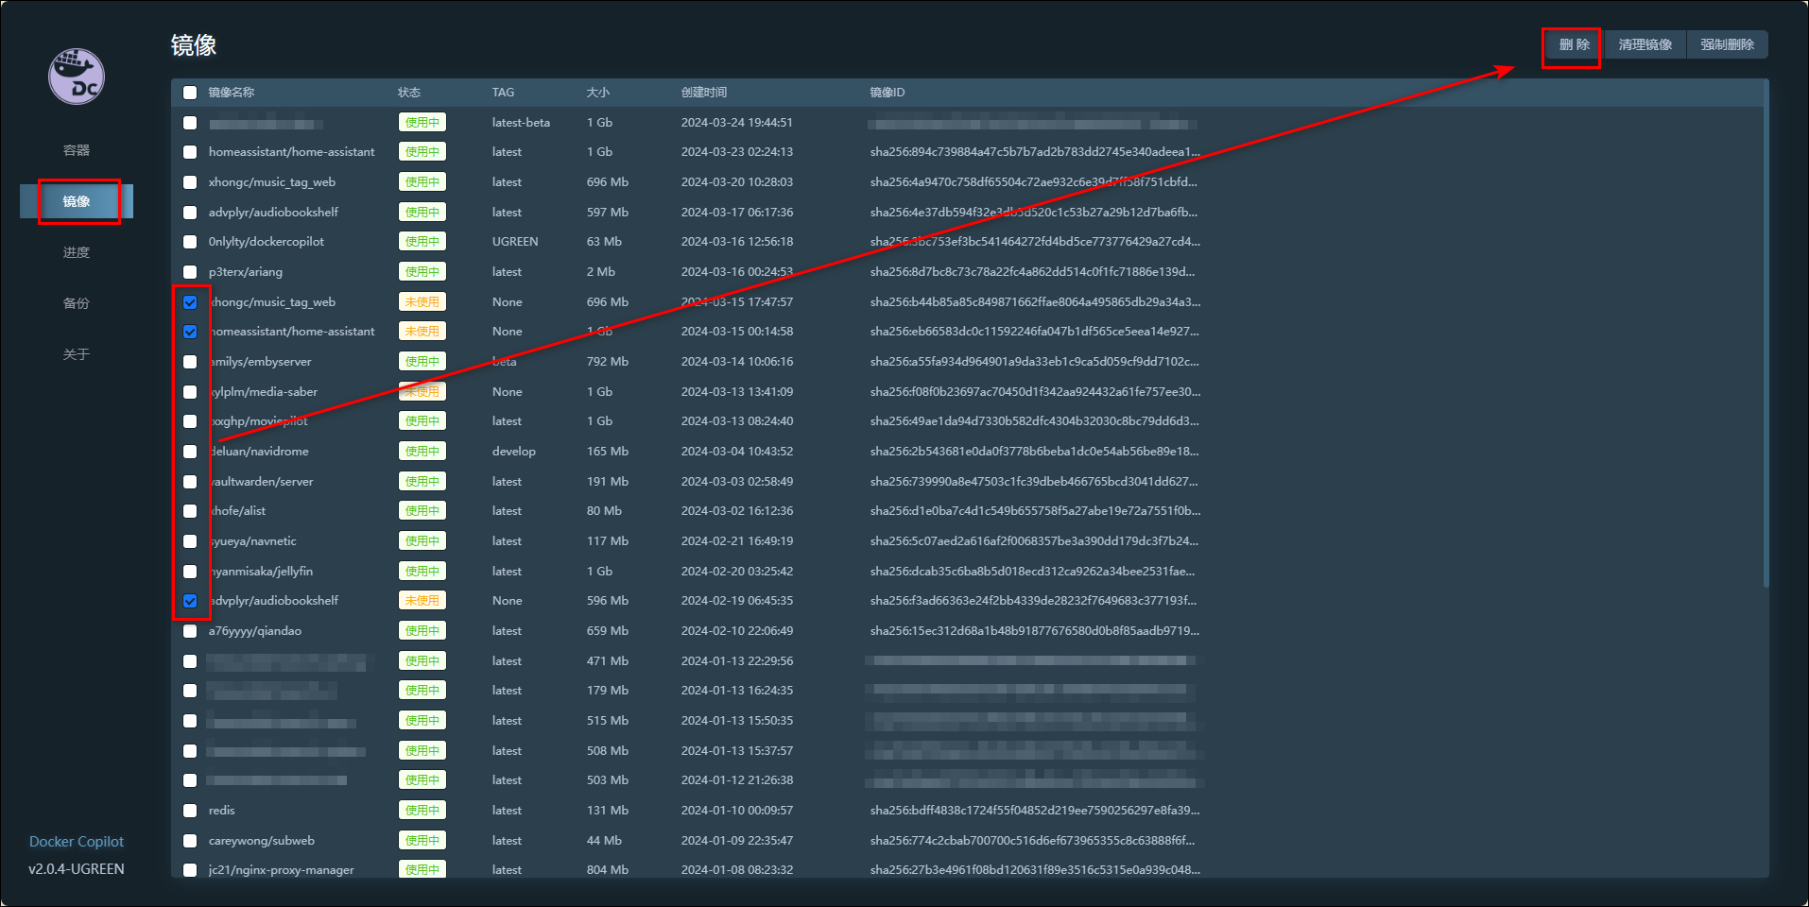This screenshot has height=907, width=1809.
Task: Check the xylplm/media-saber image checkbox
Action: [x=190, y=392]
